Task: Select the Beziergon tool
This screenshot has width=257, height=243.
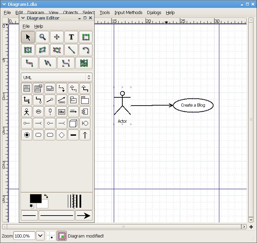Action: coord(57,50)
